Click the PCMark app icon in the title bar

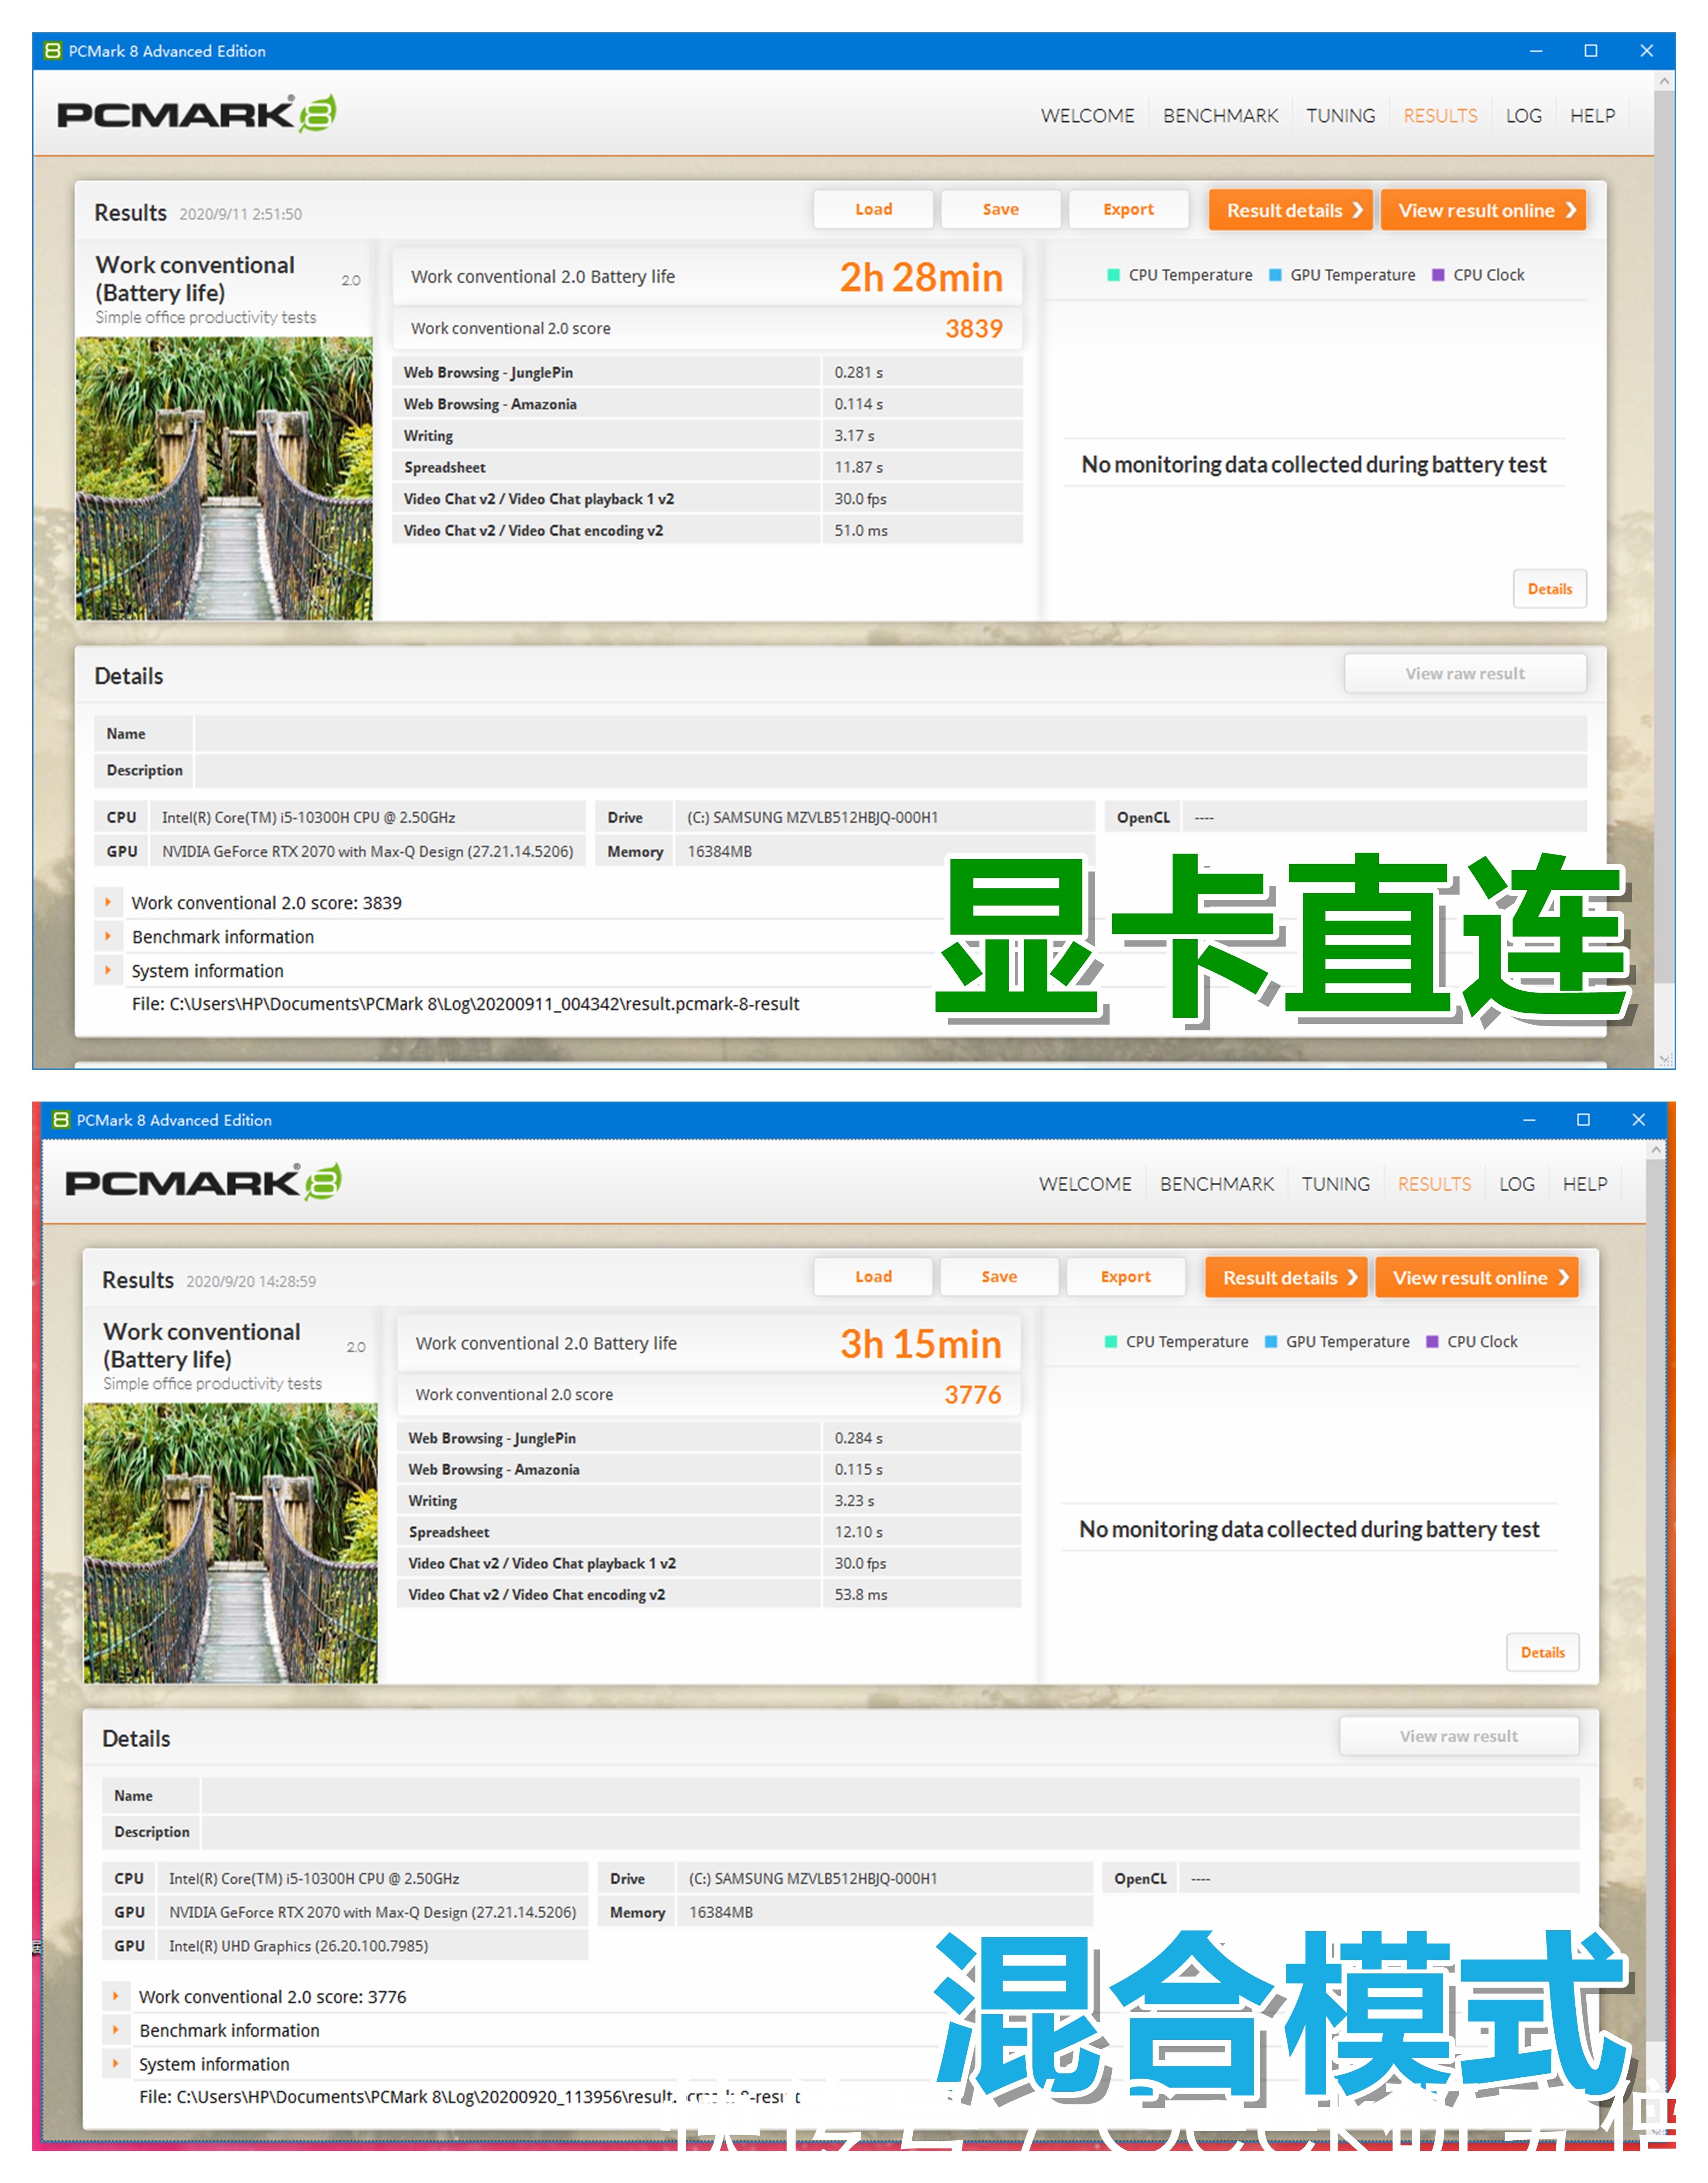coord(52,50)
